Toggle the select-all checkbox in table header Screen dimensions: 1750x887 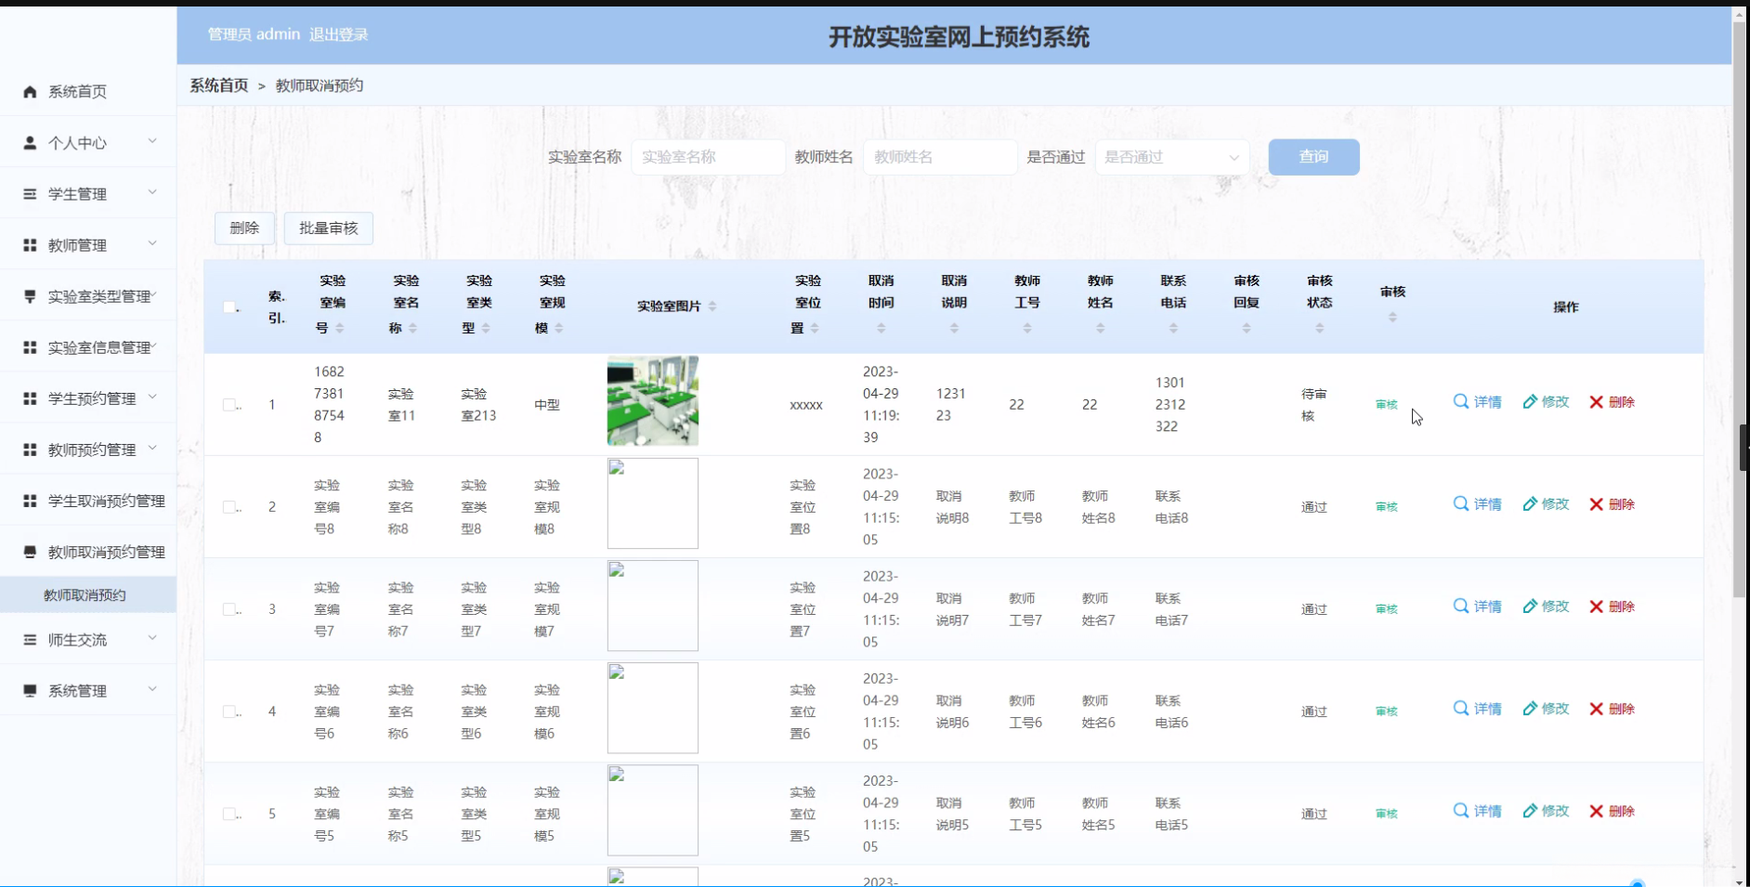(x=229, y=307)
